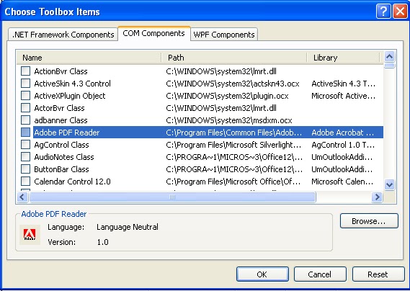410x291 pixels.
Task: Click the Browse... button
Action: [369, 221]
